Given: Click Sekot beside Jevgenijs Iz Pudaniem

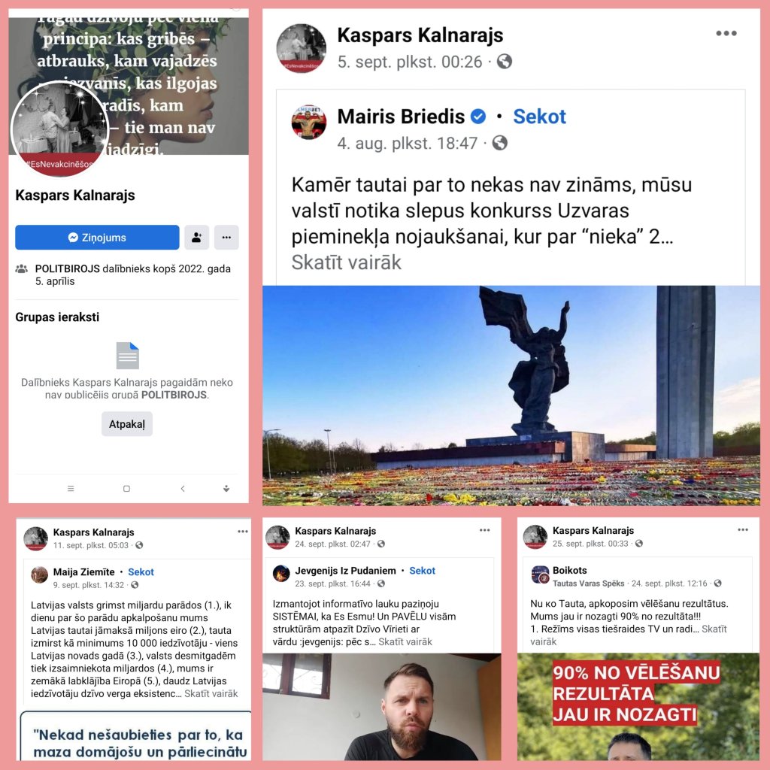Looking at the screenshot, I should [423, 571].
